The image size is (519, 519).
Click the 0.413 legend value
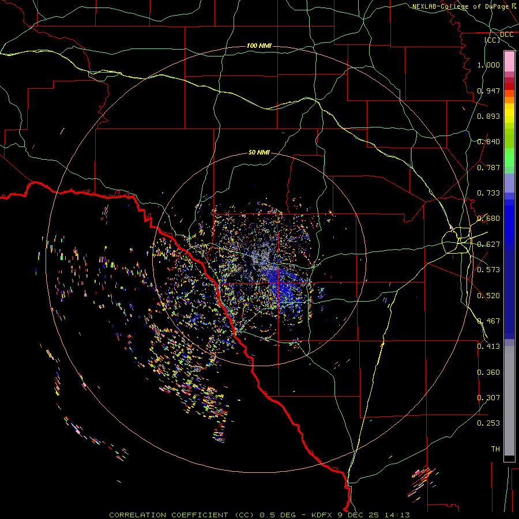(488, 347)
